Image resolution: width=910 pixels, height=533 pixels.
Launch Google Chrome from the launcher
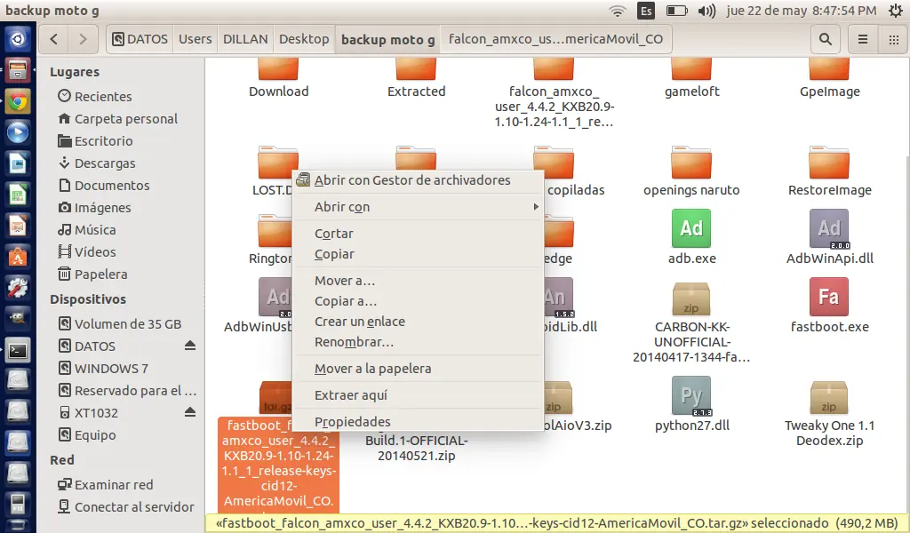(18, 102)
